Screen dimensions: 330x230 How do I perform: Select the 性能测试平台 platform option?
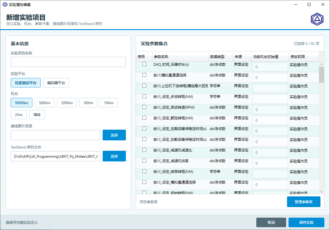click(26, 83)
